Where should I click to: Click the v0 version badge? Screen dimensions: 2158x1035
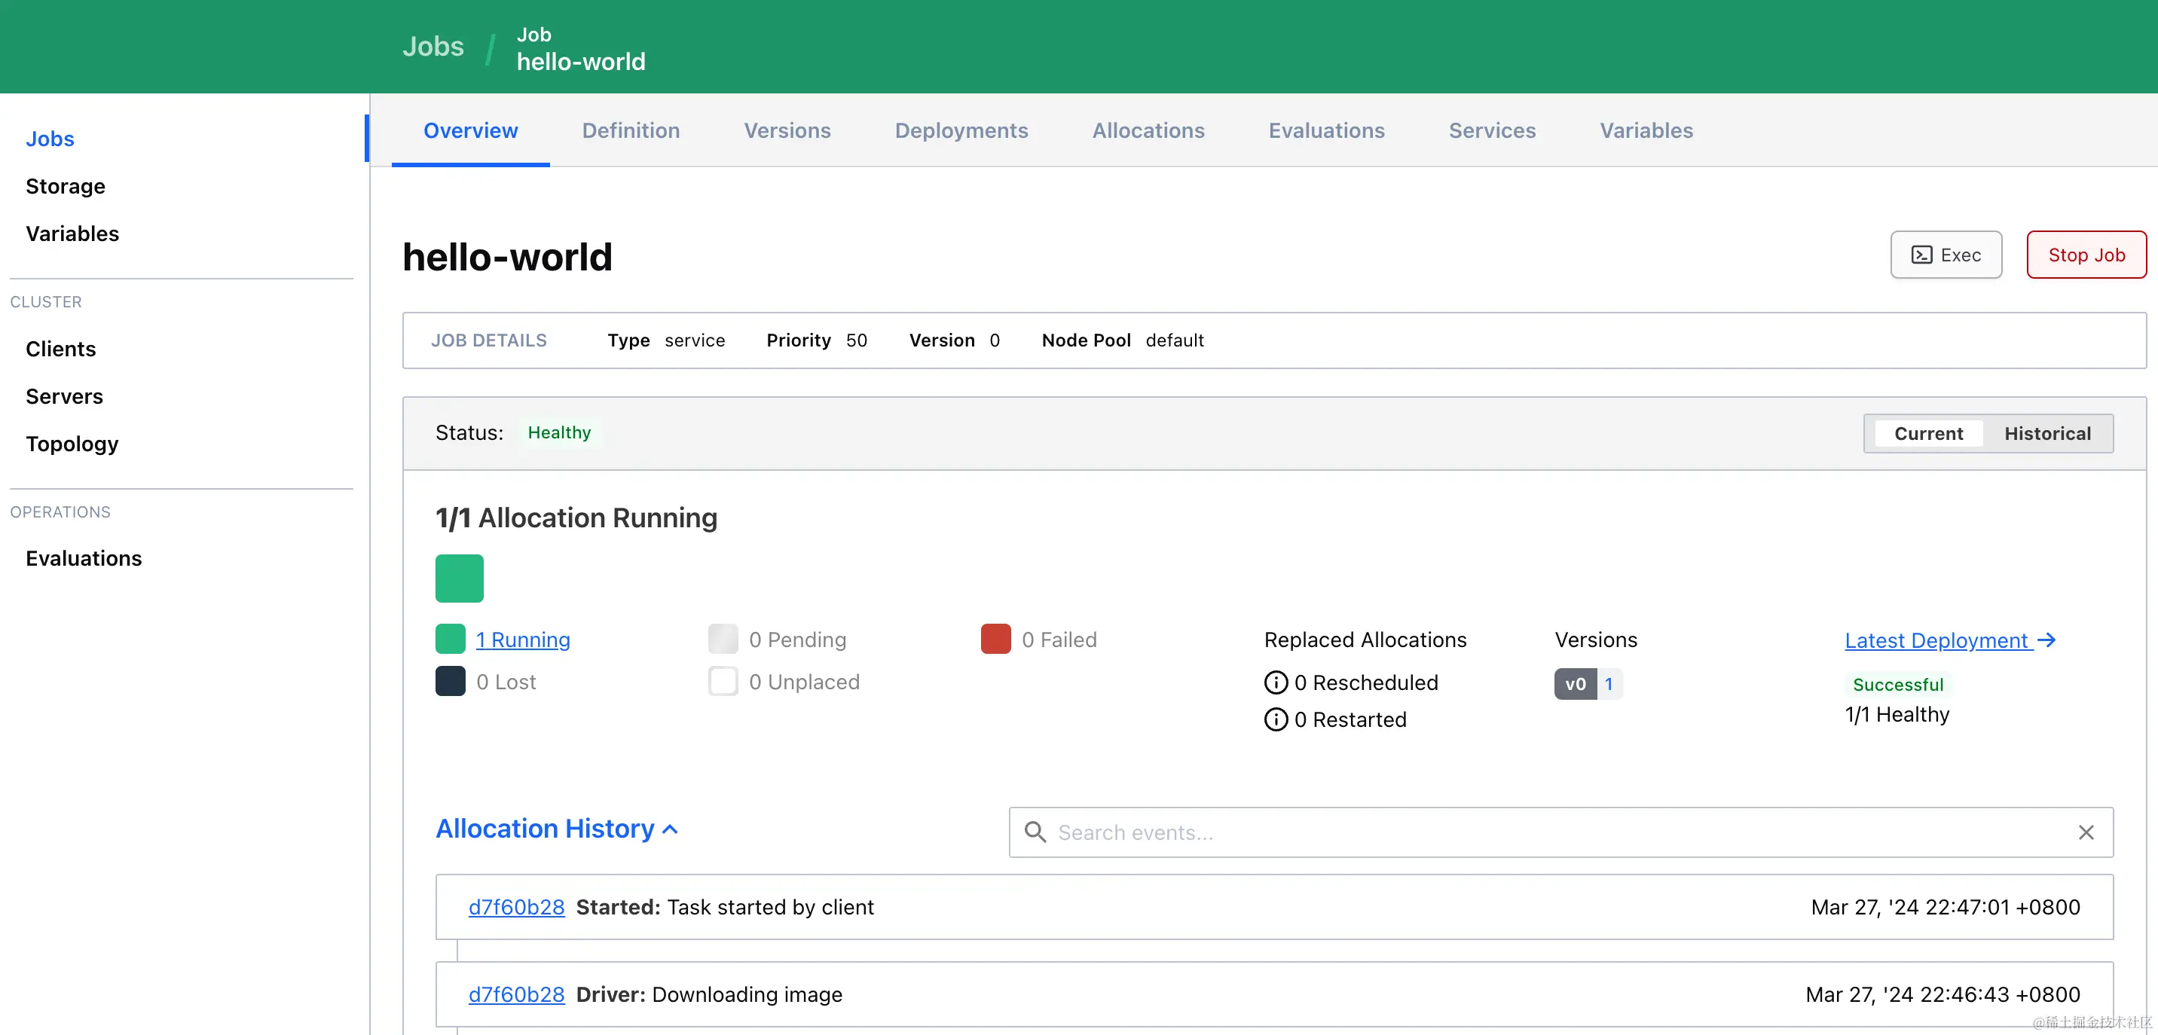tap(1575, 683)
